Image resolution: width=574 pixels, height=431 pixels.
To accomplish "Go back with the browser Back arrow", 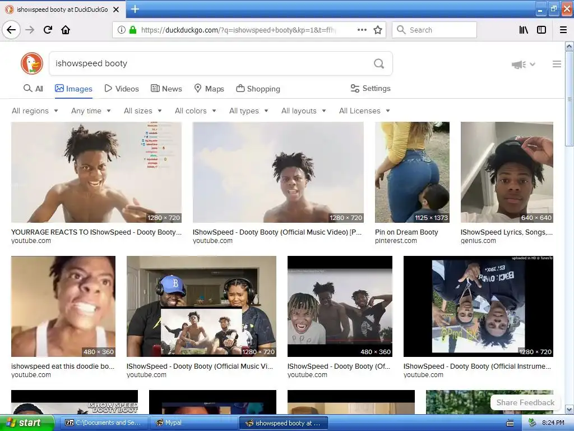I will [11, 30].
